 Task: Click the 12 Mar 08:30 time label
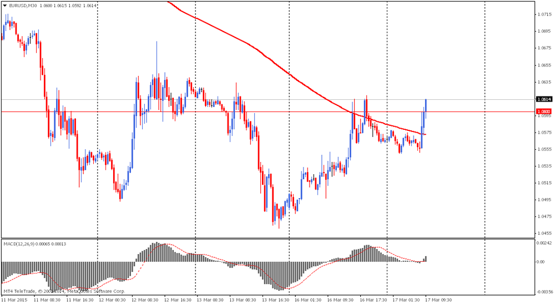click(x=145, y=300)
